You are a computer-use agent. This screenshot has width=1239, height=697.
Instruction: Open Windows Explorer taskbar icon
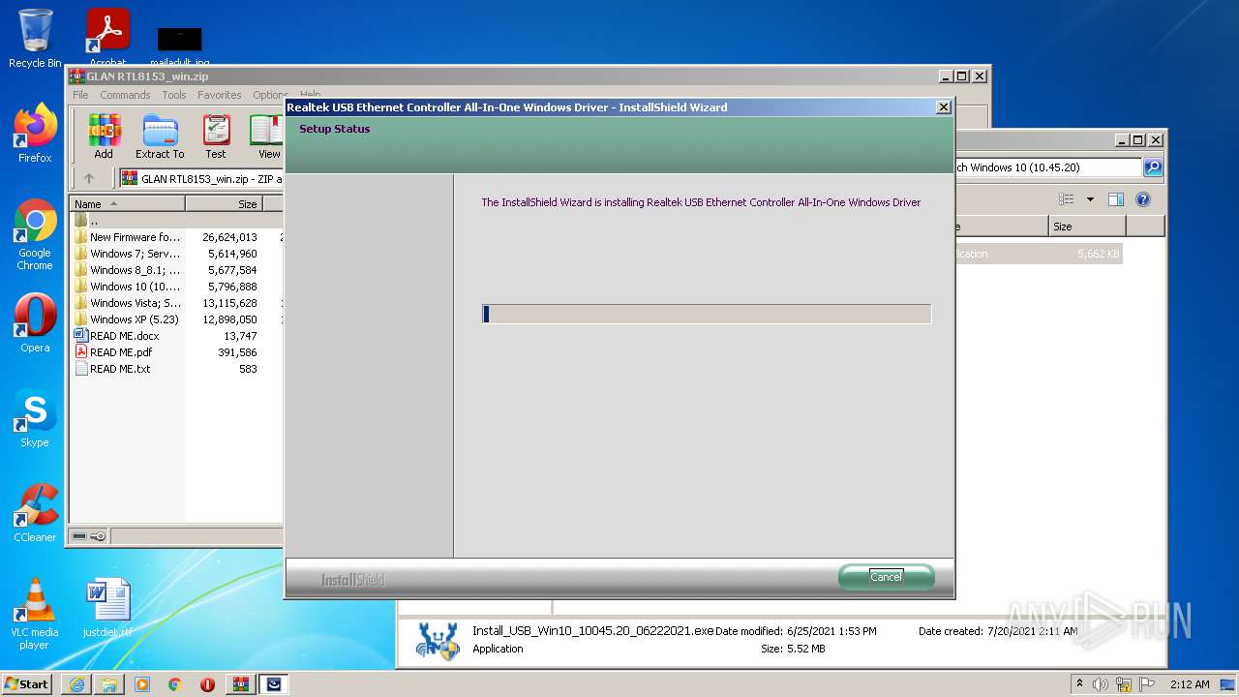pos(109,684)
